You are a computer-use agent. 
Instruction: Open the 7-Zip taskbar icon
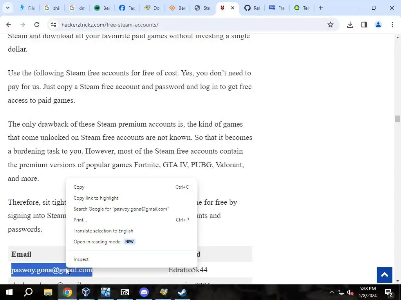125,292
